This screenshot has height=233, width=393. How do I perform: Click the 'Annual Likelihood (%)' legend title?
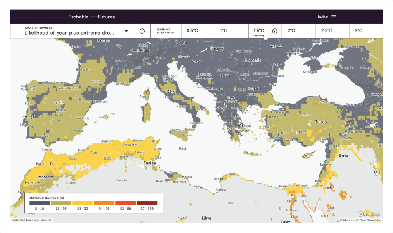tap(46, 198)
